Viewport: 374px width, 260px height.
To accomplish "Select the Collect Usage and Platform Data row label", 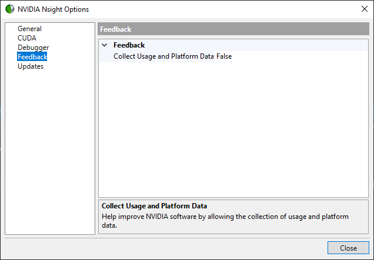I will tap(163, 56).
